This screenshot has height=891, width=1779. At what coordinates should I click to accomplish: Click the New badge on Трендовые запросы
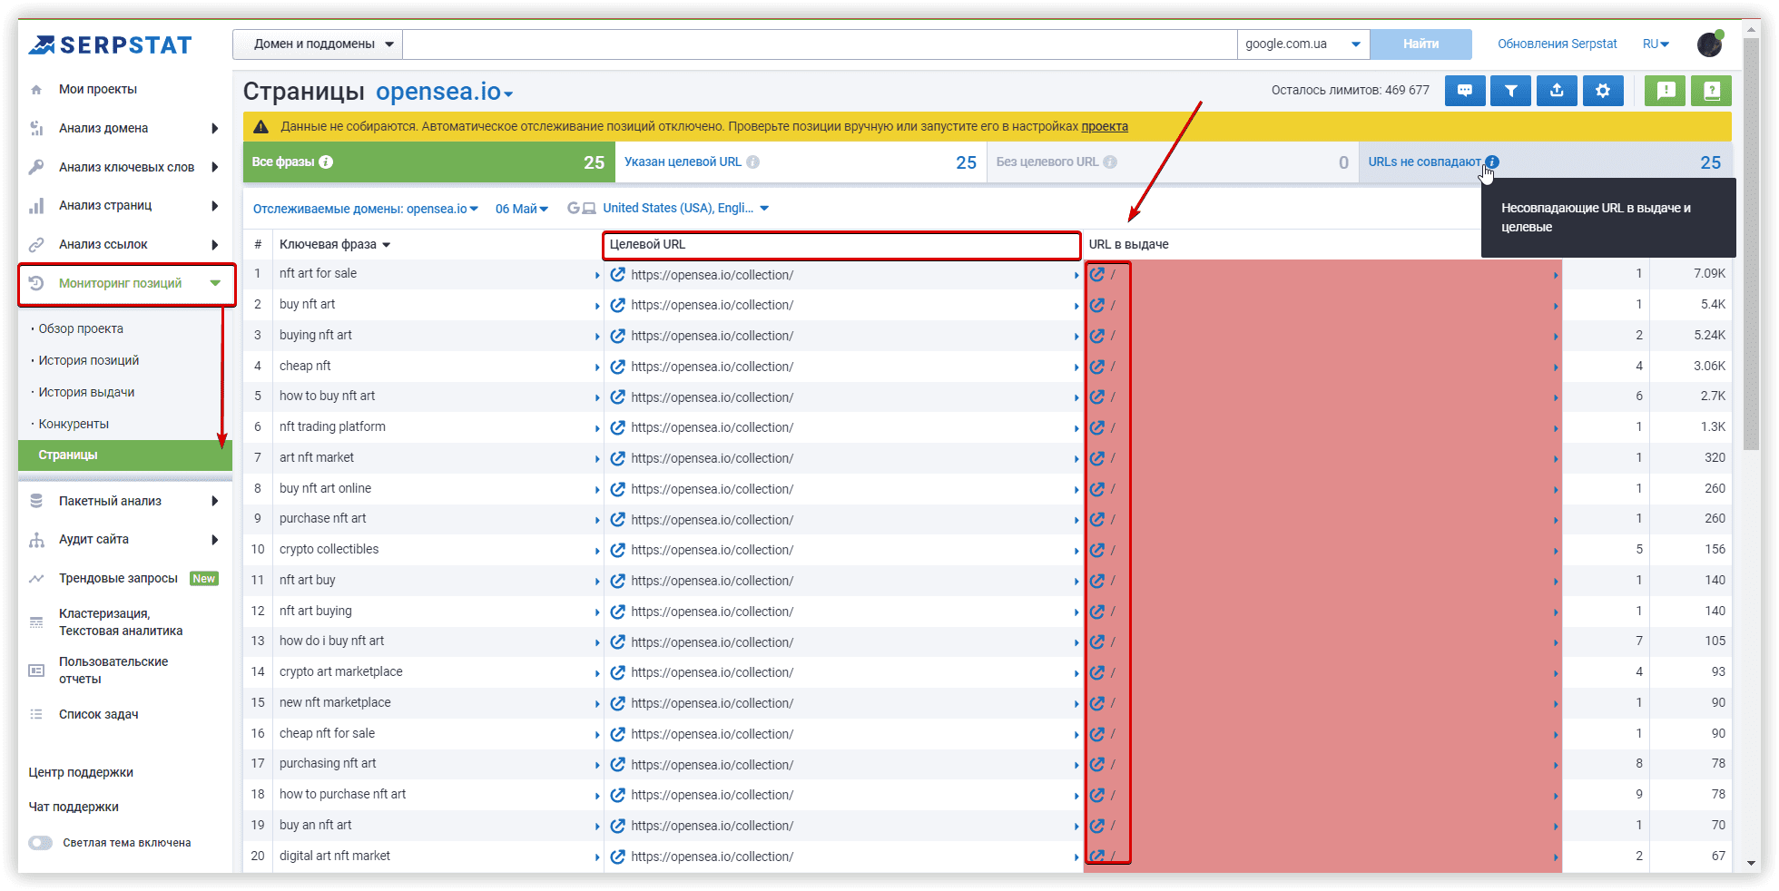point(204,579)
